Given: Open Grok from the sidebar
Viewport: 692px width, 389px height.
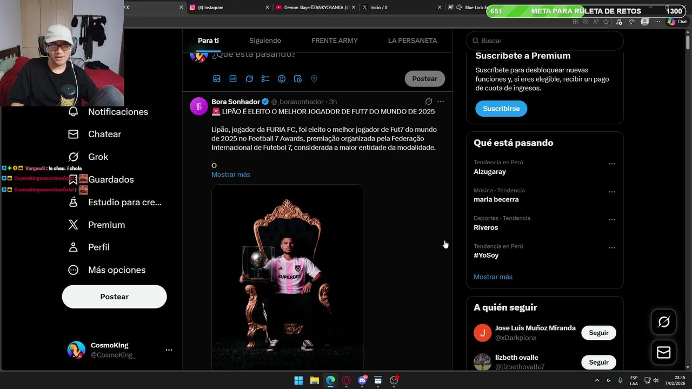Looking at the screenshot, I should 88,157.
